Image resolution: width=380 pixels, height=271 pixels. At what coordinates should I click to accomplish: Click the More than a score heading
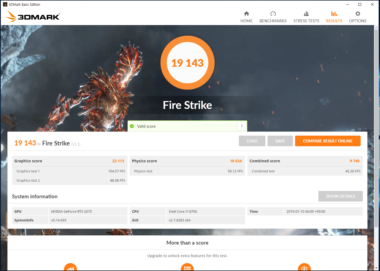[x=187, y=243]
